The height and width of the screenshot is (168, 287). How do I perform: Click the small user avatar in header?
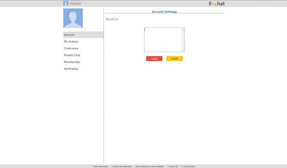point(66,3)
